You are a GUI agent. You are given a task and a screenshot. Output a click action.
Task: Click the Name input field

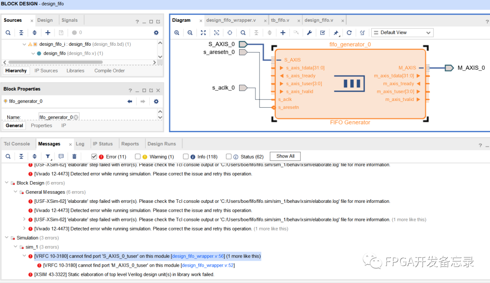[x=59, y=117]
